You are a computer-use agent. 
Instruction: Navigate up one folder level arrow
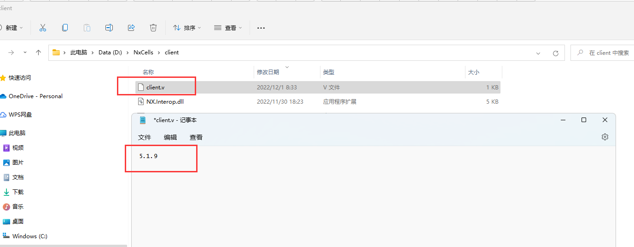coord(39,53)
